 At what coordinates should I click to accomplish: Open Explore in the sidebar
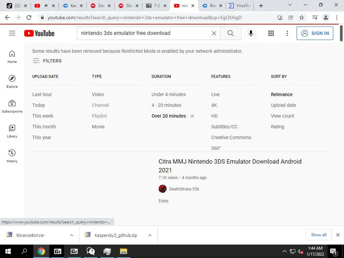pyautogui.click(x=12, y=81)
